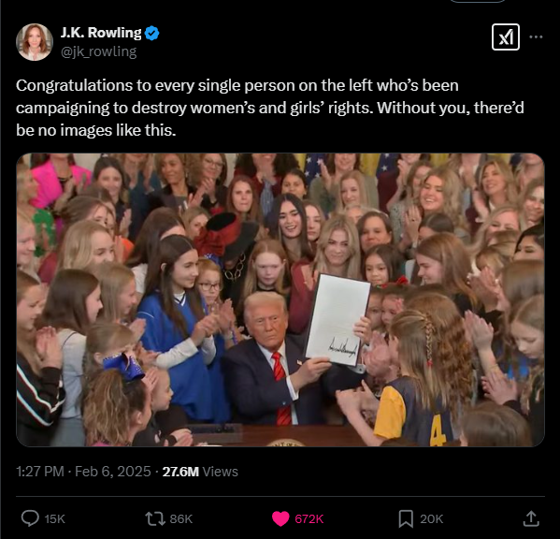
Task: Click the repost arrows icon
Action: coord(154,518)
